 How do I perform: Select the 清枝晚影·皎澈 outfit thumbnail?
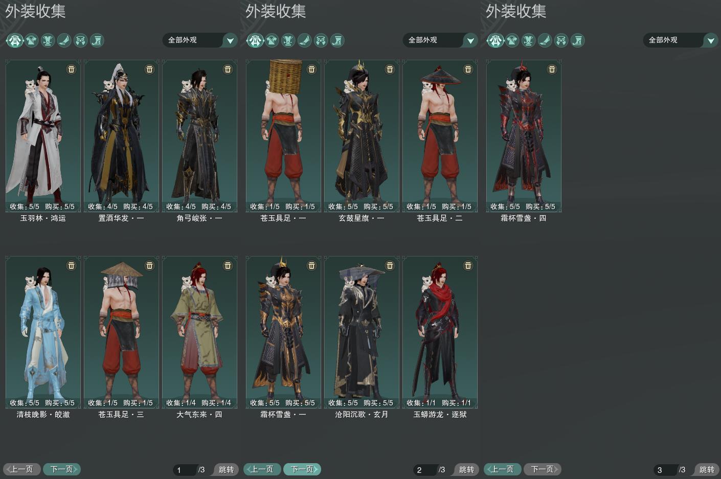[x=43, y=332]
